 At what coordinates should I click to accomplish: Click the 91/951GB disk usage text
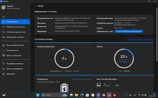coord(107,86)
